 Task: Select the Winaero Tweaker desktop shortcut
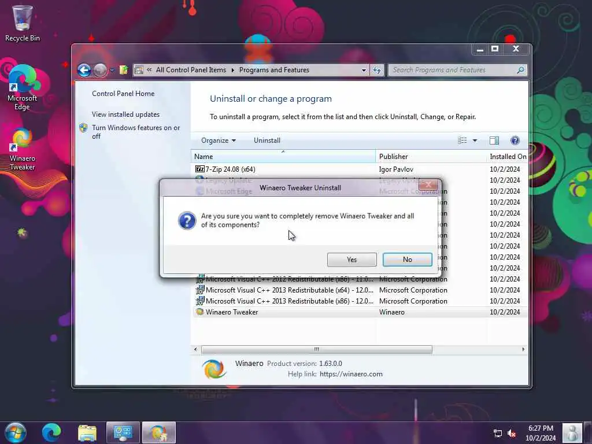click(23, 149)
